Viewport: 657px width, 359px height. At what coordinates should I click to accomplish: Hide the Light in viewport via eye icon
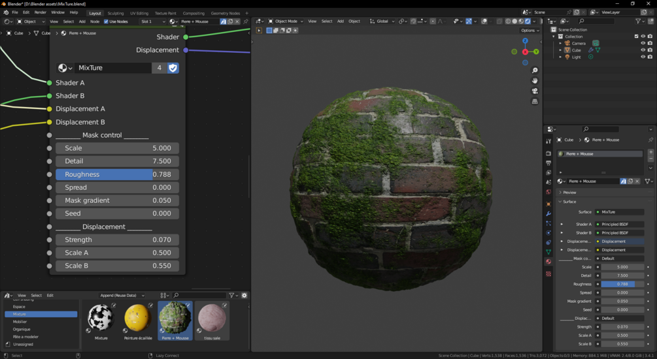(x=643, y=57)
